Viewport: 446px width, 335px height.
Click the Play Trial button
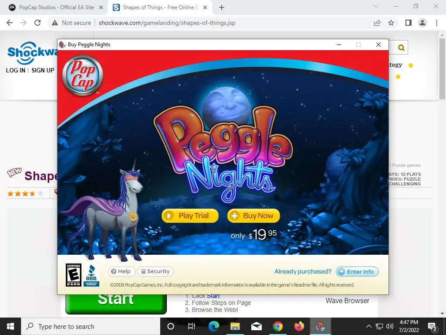click(190, 215)
